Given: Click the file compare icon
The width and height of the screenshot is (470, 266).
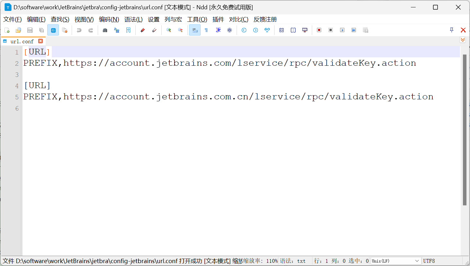Looking at the screenshot, I should (x=282, y=30).
